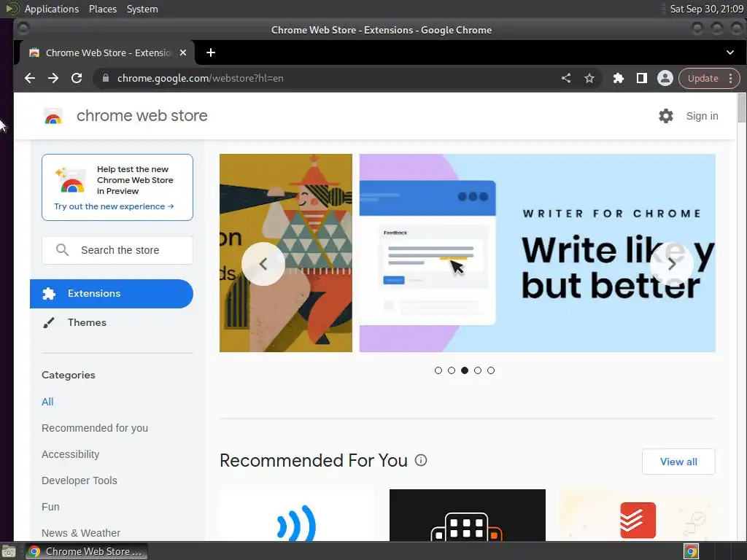Advance to the next carousel slide
Image resolution: width=747 pixels, height=560 pixels.
point(672,264)
